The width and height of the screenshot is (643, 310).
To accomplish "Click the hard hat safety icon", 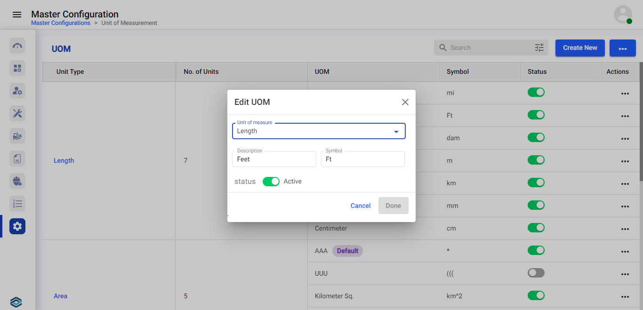I will click(x=17, y=181).
